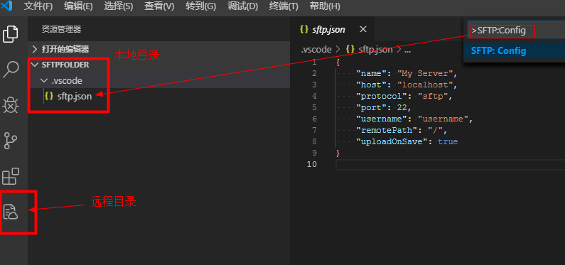Click the VS Code logo icon
This screenshot has height=265, width=565.
tap(6, 6)
